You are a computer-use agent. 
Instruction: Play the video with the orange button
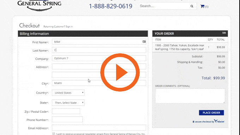pyautogui.click(x=120, y=72)
